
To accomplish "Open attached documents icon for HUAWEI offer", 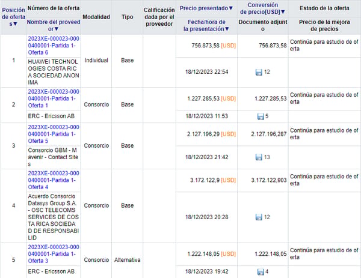I will 259,72.
